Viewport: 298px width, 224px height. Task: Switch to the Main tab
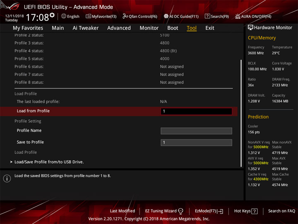pos(58,28)
